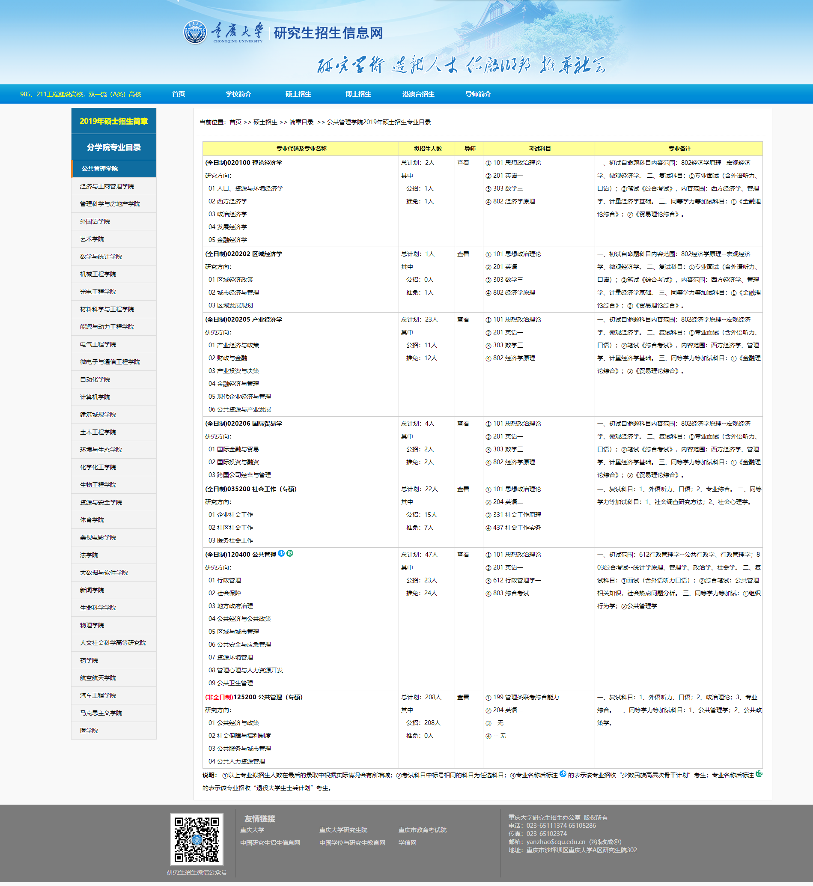Select 经济与工商管理学院 in the sidebar
Screen dimensions: 813x886
[x=107, y=187]
